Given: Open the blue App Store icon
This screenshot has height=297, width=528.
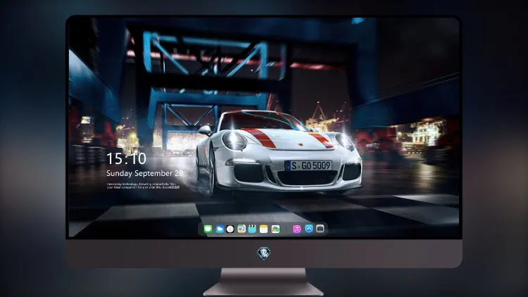Looking at the screenshot, I should point(309,229).
